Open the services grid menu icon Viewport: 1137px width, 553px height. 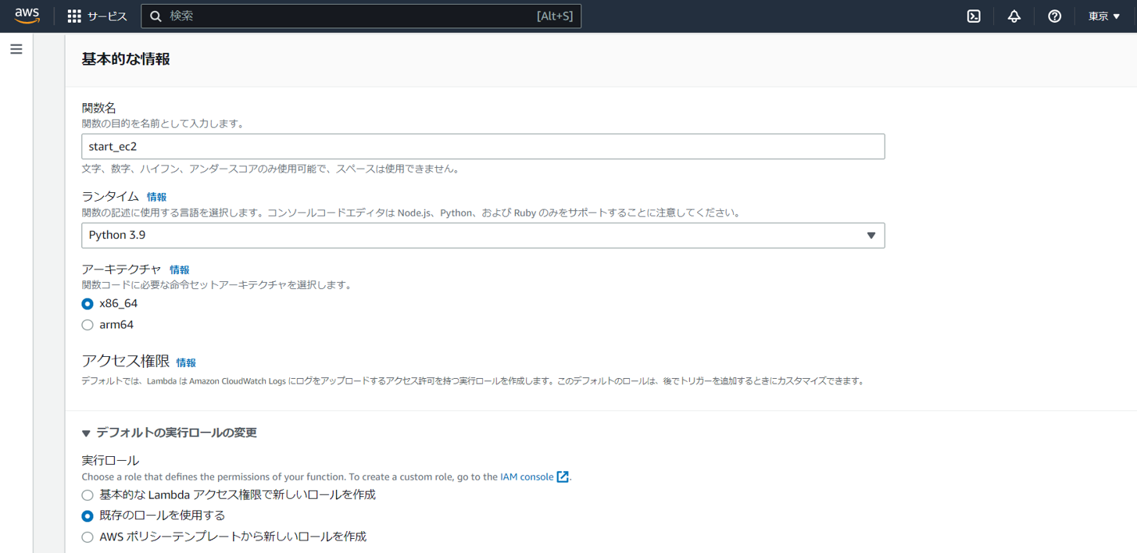(74, 16)
